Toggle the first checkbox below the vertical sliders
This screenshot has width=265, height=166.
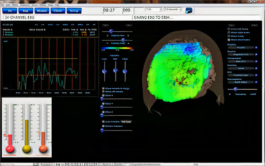103,88
